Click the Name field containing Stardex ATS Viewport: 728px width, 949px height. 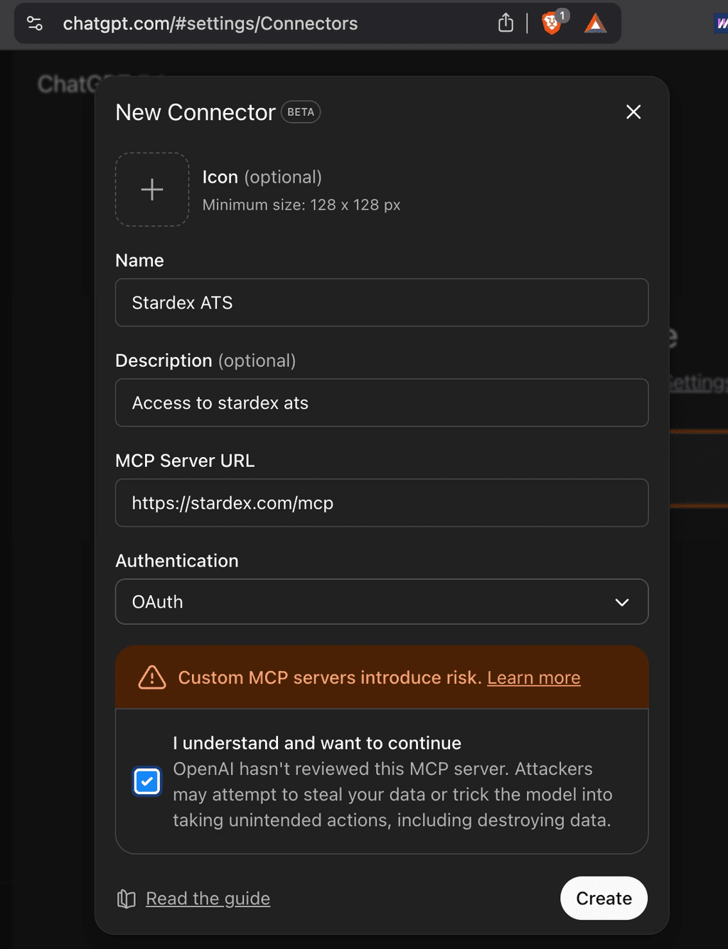coord(382,303)
